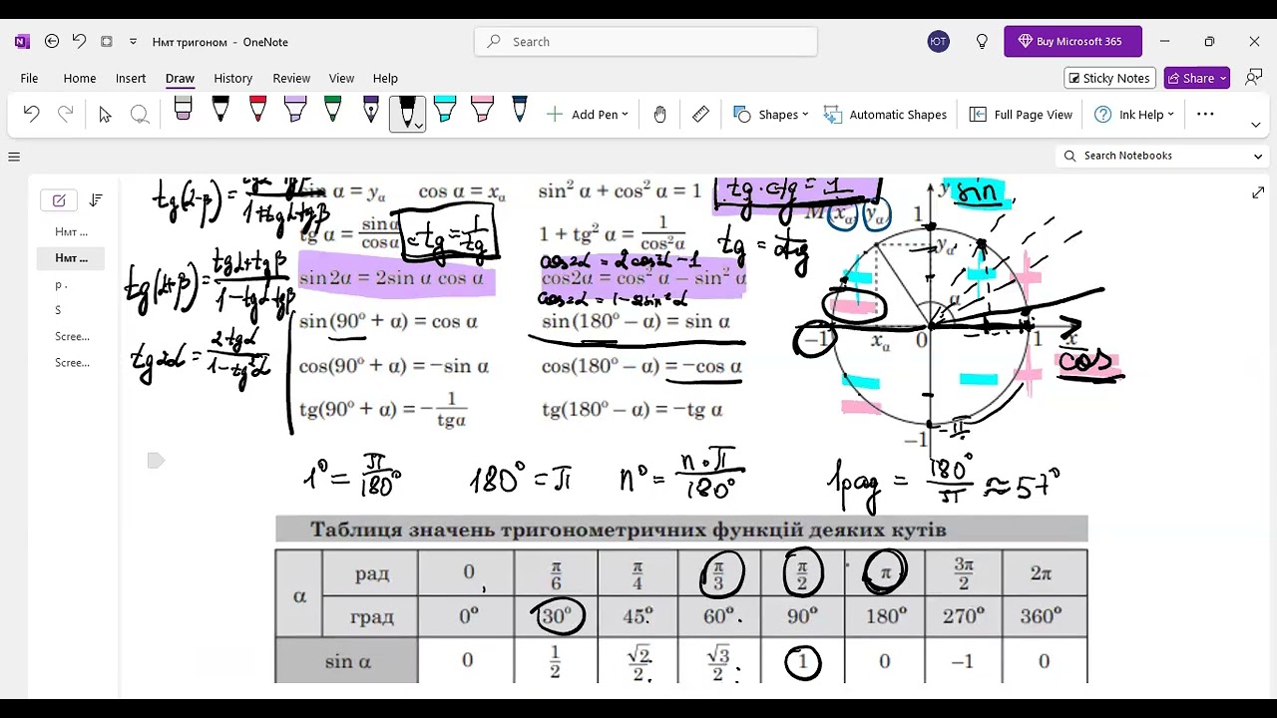Select the cyan highlighter
Image resolution: width=1277 pixels, height=718 pixels.
pyautogui.click(x=445, y=112)
